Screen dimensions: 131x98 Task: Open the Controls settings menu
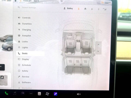pyautogui.click(x=30, y=18)
